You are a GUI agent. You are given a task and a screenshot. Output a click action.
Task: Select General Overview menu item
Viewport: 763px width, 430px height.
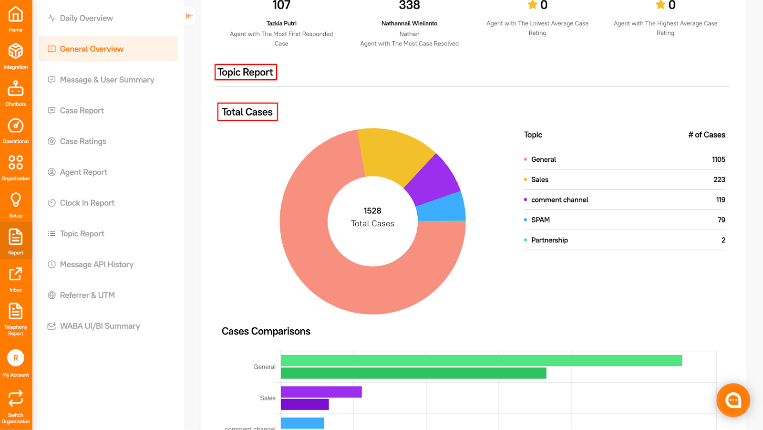point(108,49)
